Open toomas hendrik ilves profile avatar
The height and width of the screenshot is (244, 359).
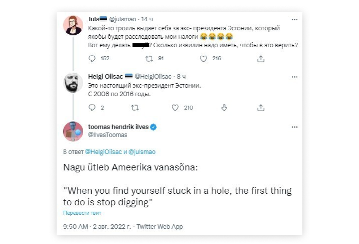73,131
